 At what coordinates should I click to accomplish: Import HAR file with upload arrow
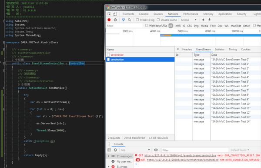tap(203, 20)
